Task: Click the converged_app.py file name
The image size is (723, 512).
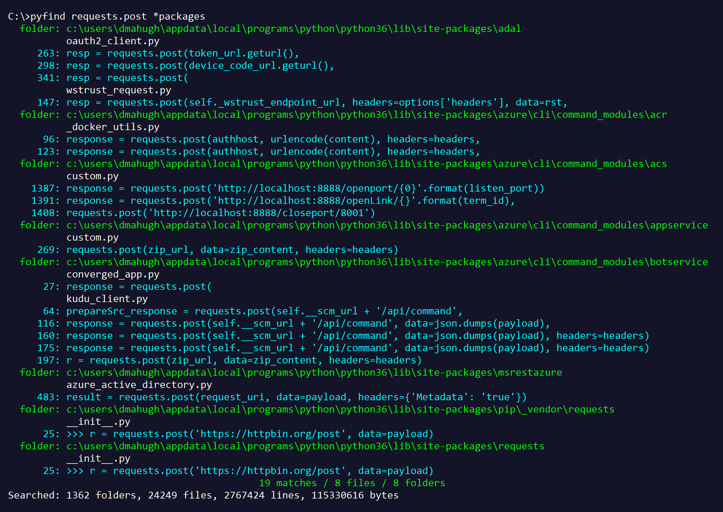Action: point(113,275)
